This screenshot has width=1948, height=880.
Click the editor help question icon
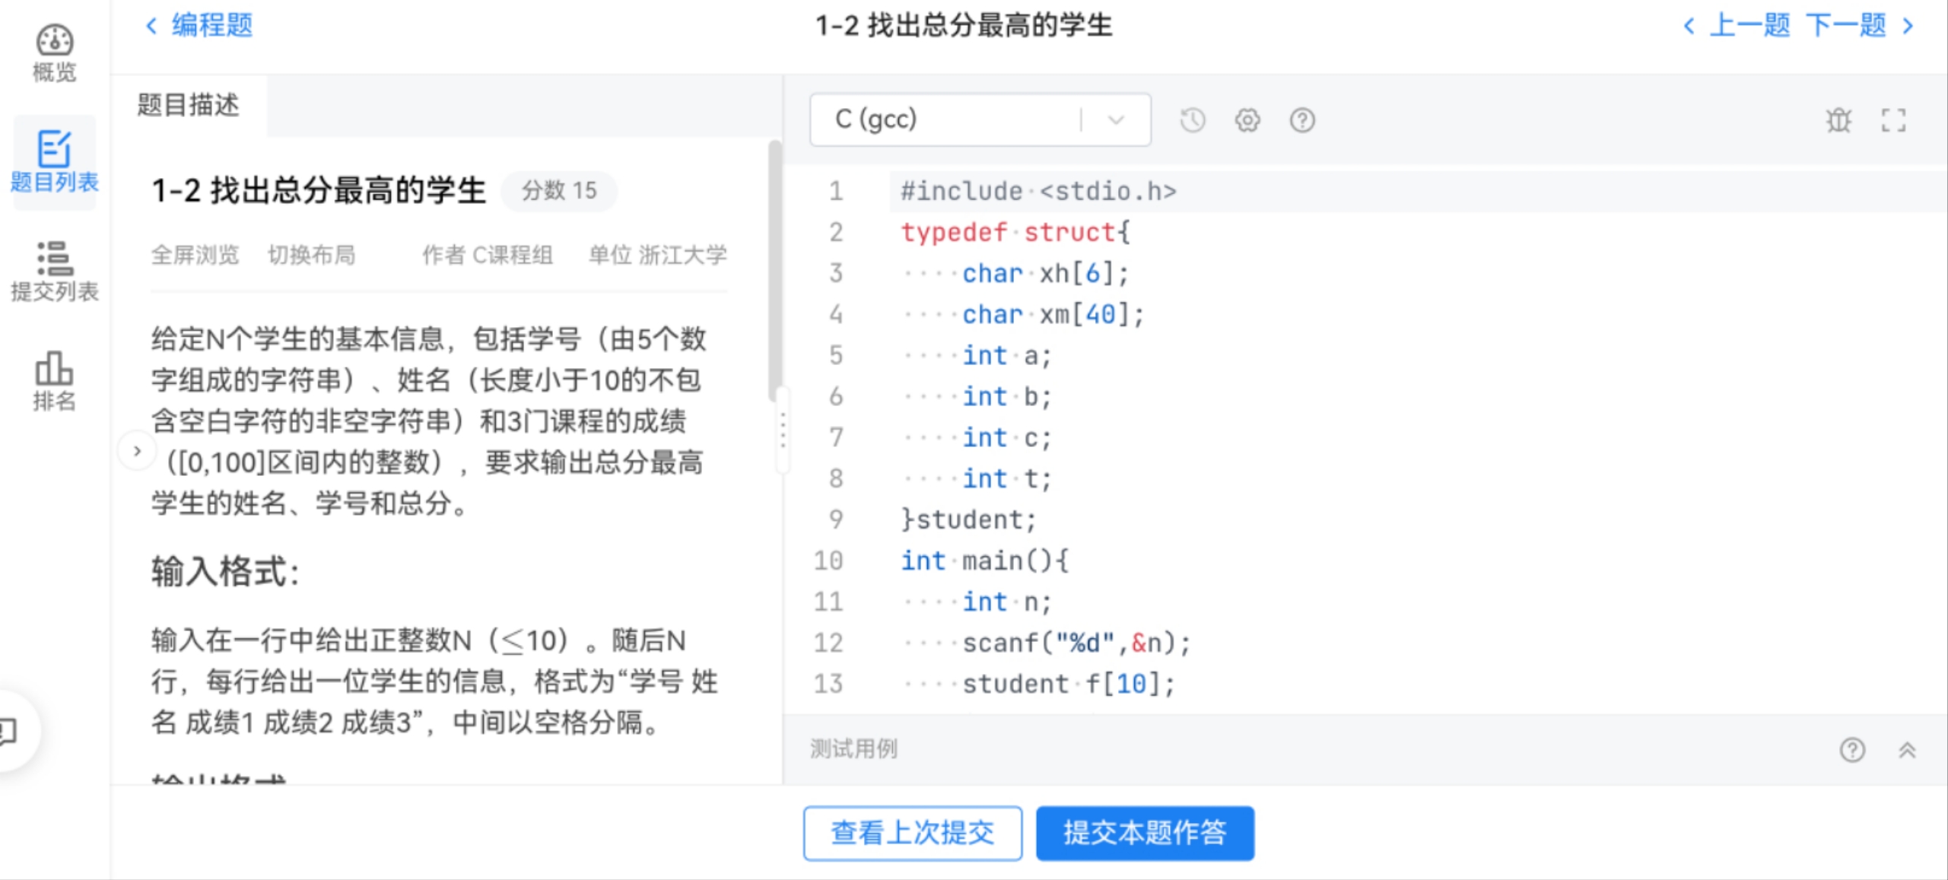click(1301, 120)
